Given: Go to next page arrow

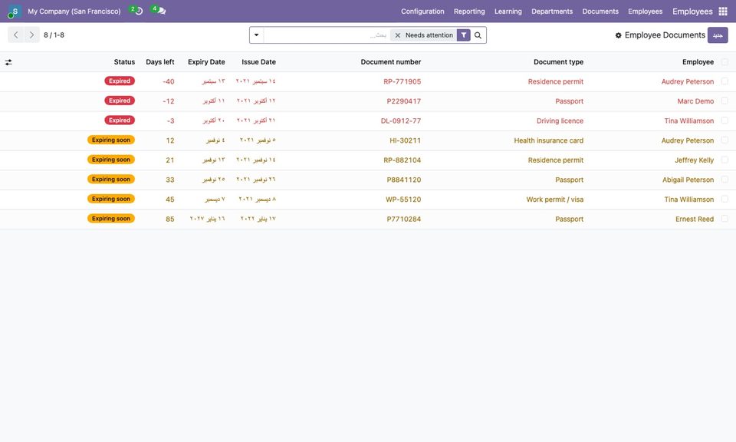Looking at the screenshot, I should coord(31,35).
